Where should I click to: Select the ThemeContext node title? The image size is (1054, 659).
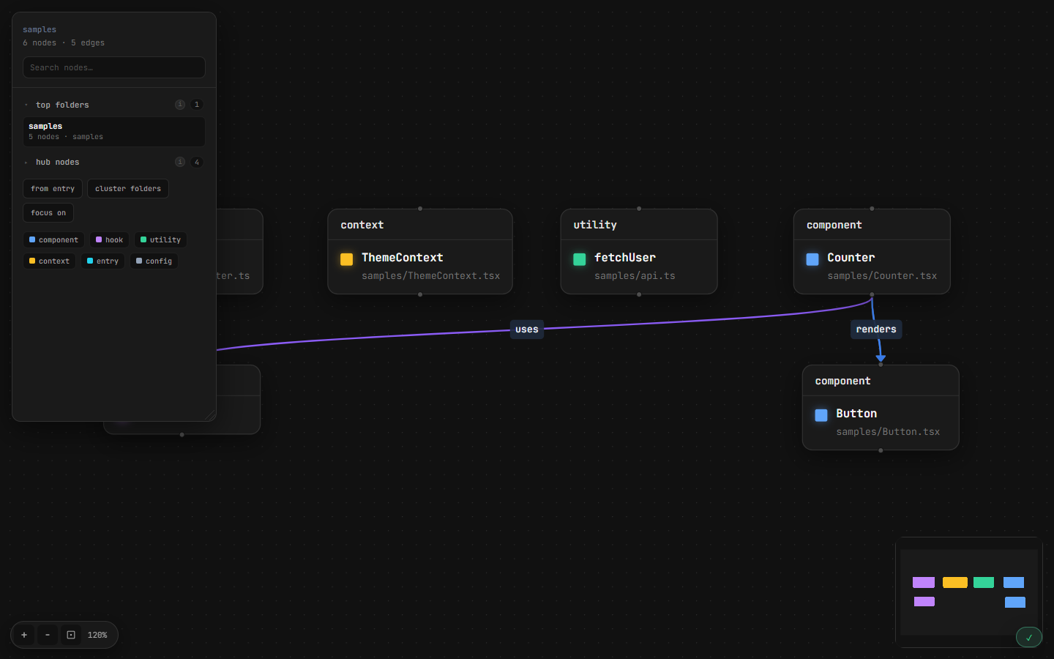[403, 258]
